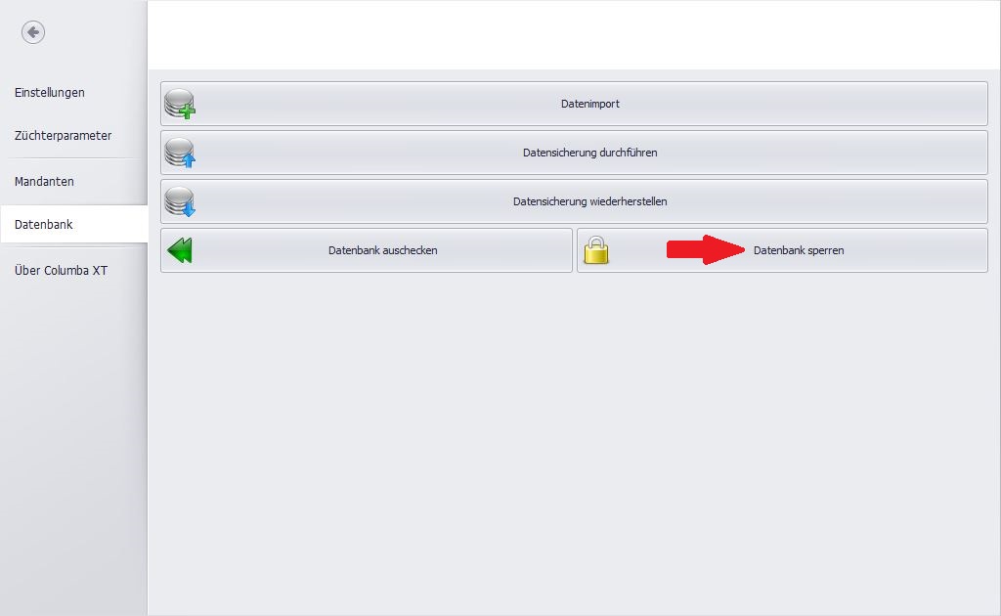1001x616 pixels.
Task: Click the empty area below the database buttons
Action: 573,440
